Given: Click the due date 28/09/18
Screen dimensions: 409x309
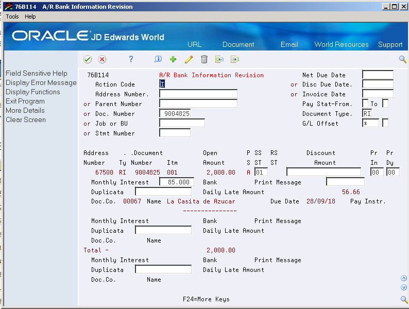Looking at the screenshot, I should [x=321, y=201].
